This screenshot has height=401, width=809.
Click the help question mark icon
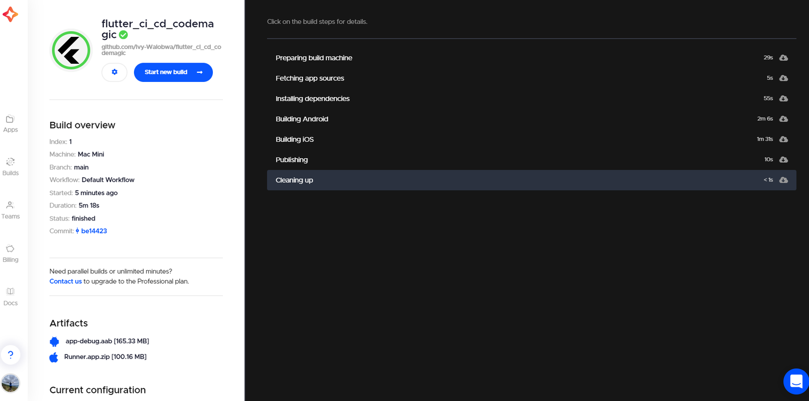click(x=11, y=355)
